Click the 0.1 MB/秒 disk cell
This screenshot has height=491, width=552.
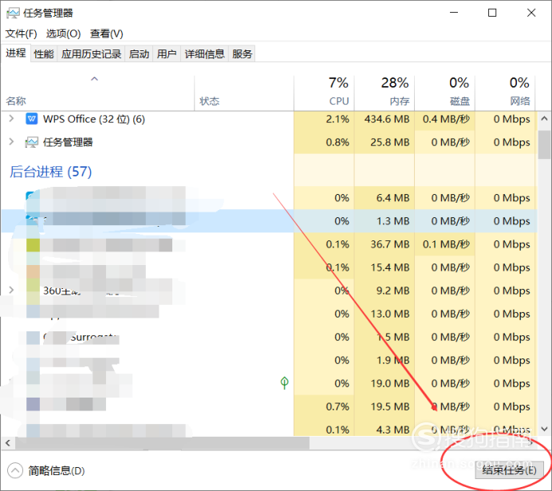[446, 244]
